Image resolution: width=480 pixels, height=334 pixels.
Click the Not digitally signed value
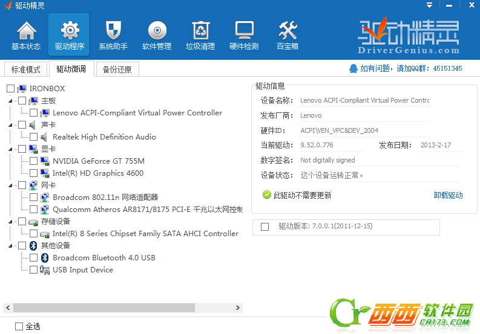pos(327,160)
